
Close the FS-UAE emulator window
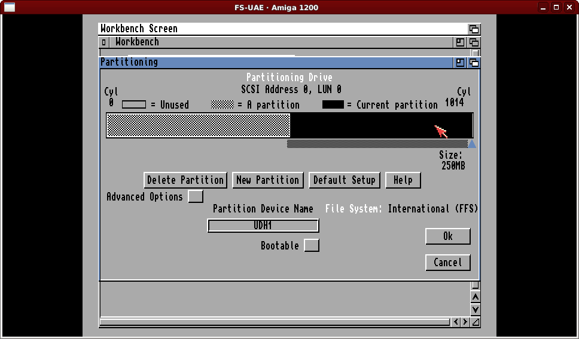[569, 7]
